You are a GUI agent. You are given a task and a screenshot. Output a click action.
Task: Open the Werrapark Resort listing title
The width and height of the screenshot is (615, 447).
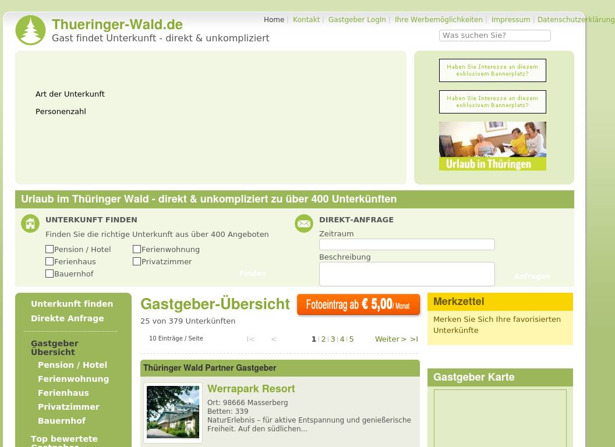point(251,389)
